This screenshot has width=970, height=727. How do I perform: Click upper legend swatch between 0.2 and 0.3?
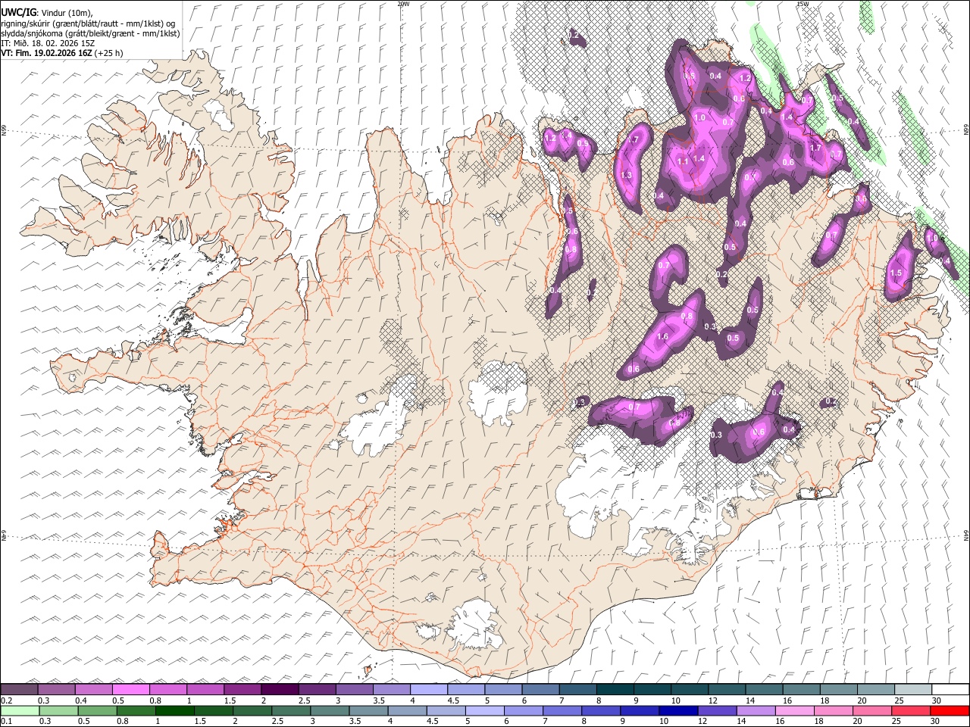[x=20, y=689]
